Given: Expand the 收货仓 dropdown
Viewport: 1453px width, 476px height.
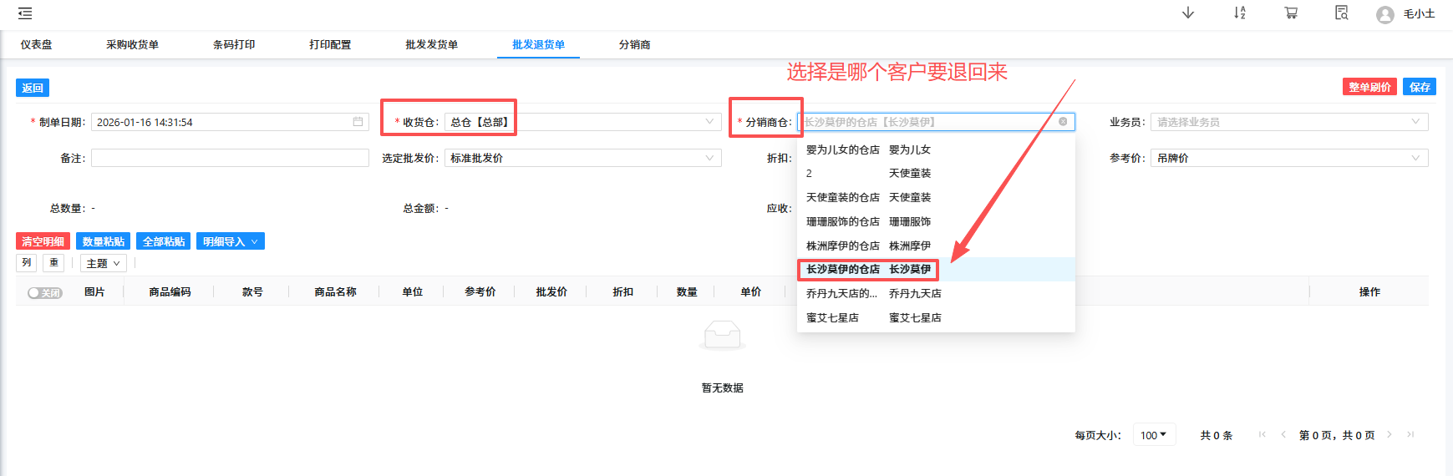Looking at the screenshot, I should [583, 122].
